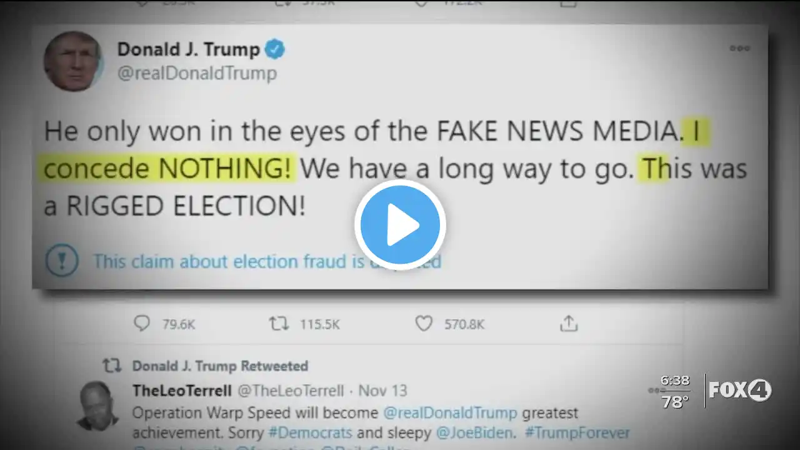Click the FOX4 station logo
This screenshot has height=450, width=800.
(x=741, y=391)
